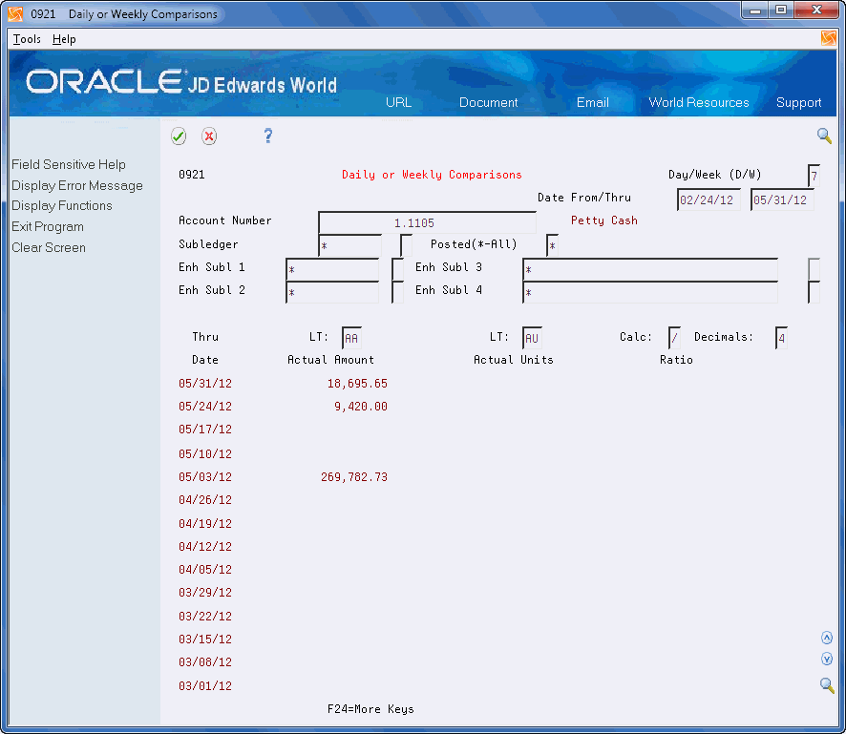Click the 05/03/12 date row
Viewport: 846px width, 734px height.
(205, 476)
